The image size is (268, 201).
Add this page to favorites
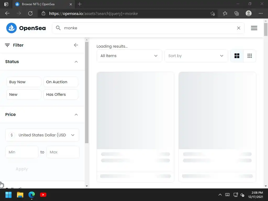213,14
